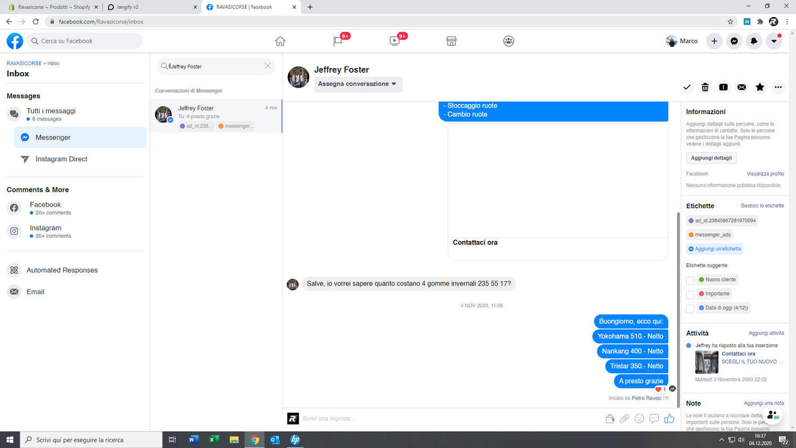Image resolution: width=796 pixels, height=448 pixels.
Task: Star this conversation for follow-up
Action: 760,87
